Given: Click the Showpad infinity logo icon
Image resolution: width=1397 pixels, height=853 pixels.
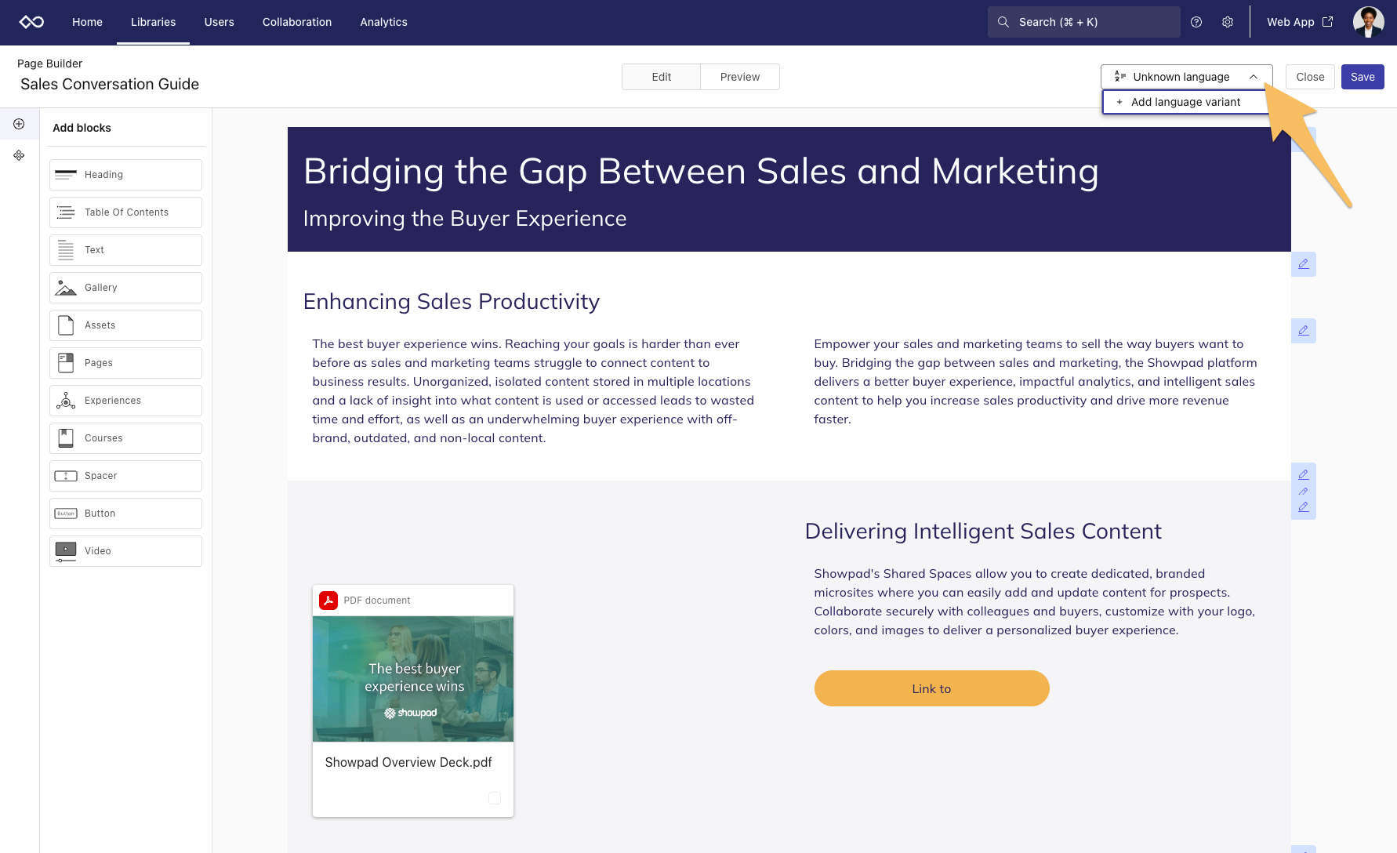Looking at the screenshot, I should 31,22.
